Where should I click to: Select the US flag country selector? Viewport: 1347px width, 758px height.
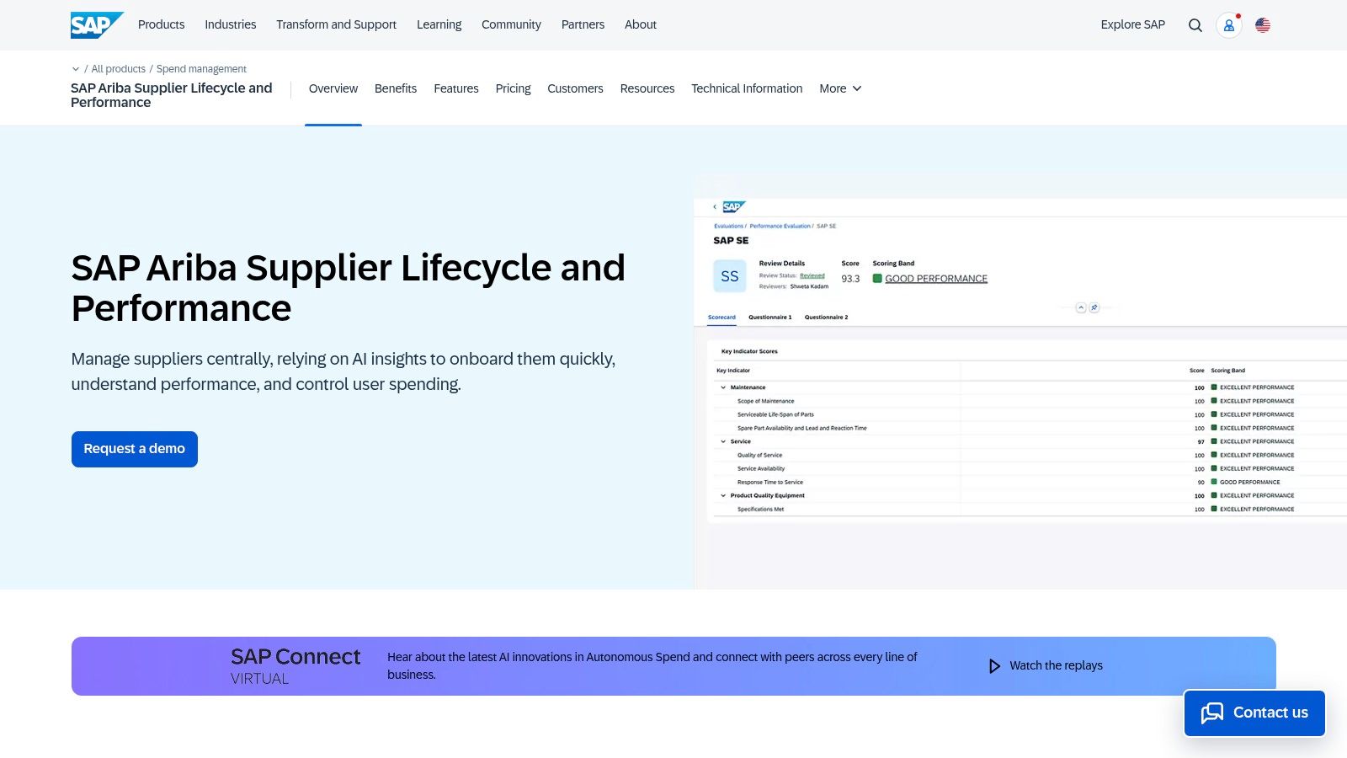point(1263,25)
